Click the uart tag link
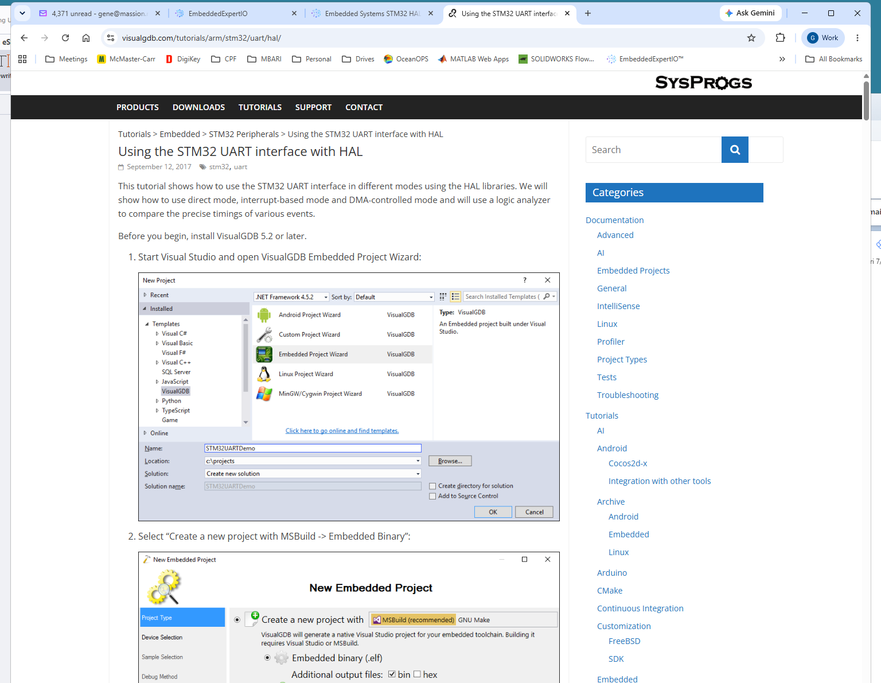The width and height of the screenshot is (881, 683). pyautogui.click(x=240, y=167)
